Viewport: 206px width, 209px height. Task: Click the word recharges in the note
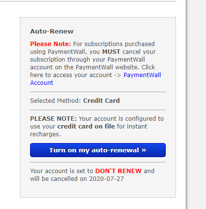tap(46, 134)
